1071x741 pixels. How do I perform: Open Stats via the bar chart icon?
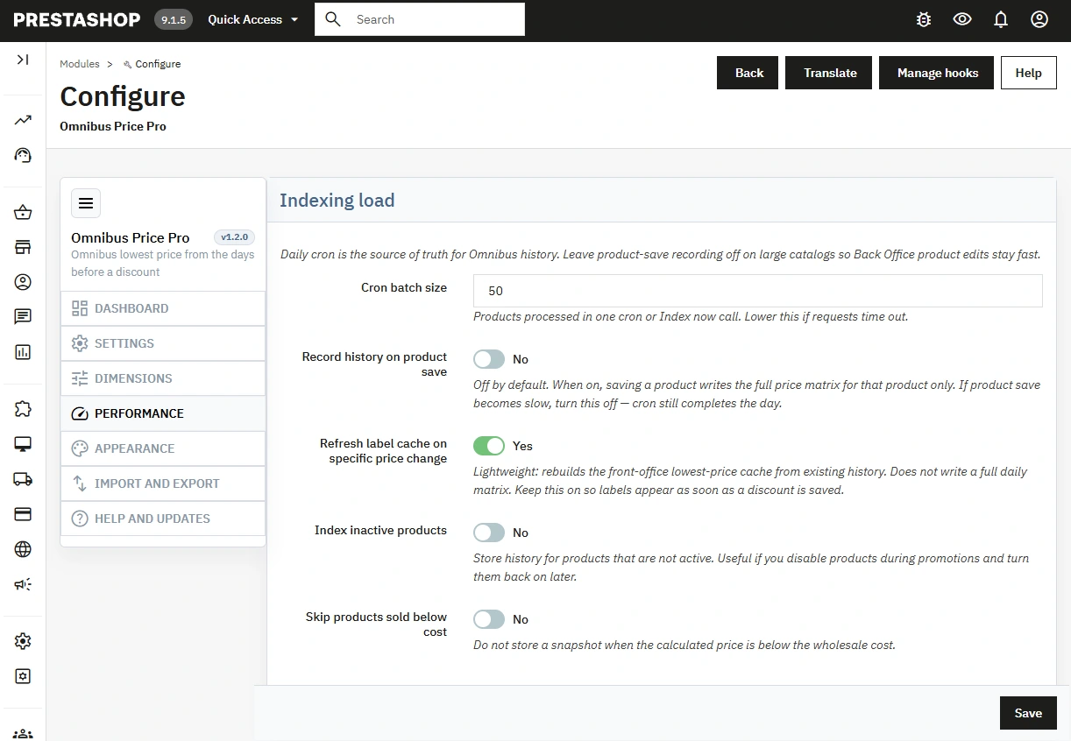tap(23, 352)
